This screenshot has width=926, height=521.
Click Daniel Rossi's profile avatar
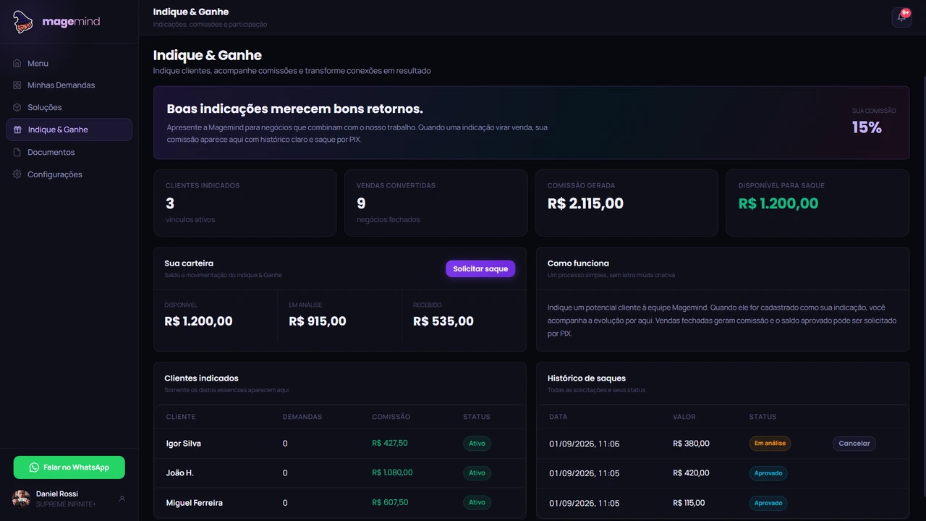pyautogui.click(x=22, y=499)
